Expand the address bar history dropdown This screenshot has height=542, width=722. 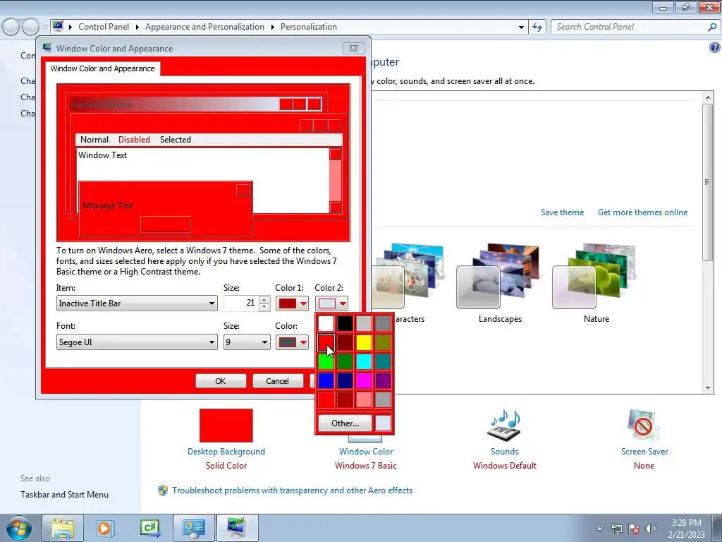coord(521,28)
